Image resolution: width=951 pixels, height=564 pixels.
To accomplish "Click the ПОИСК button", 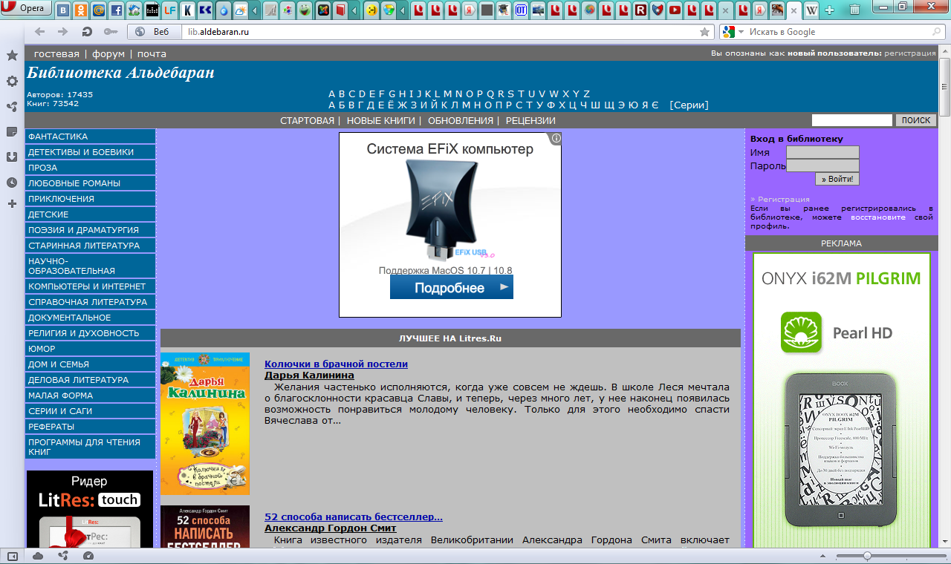I will [x=916, y=120].
